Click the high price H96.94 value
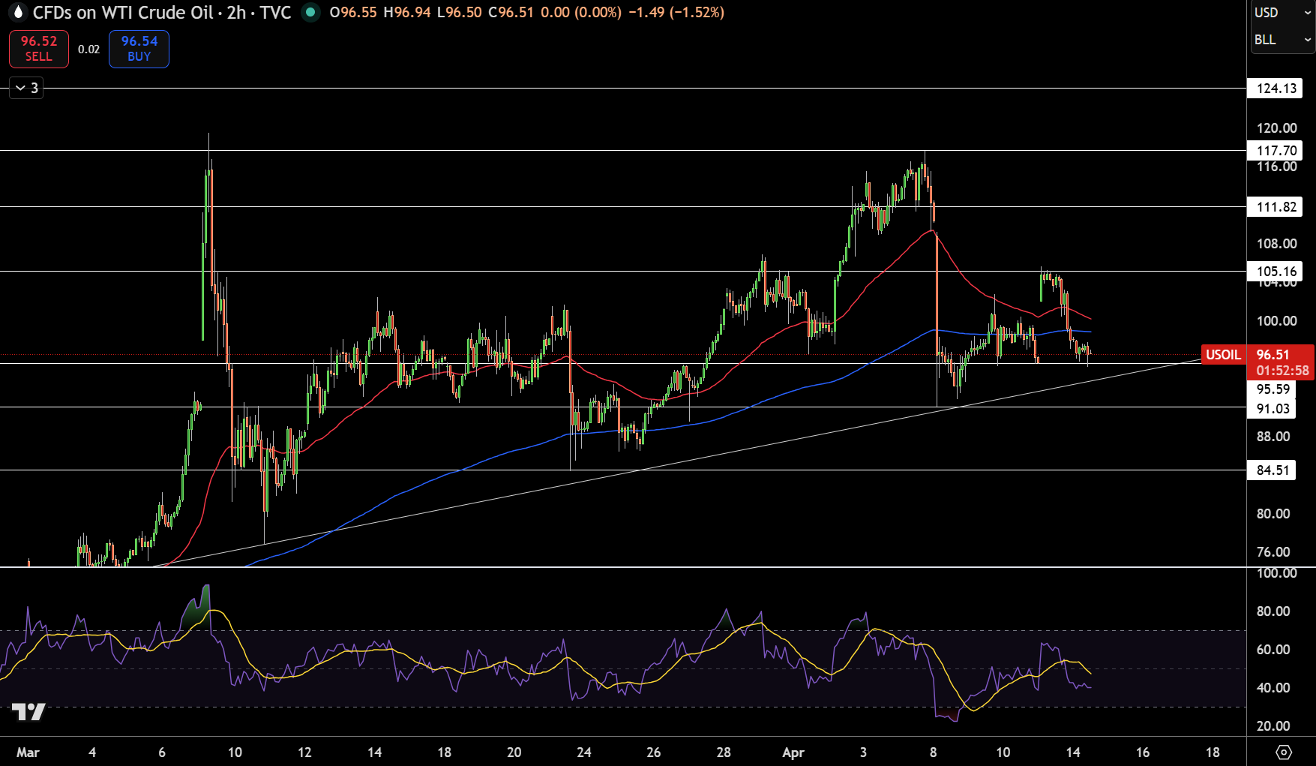The image size is (1316, 766). (407, 13)
